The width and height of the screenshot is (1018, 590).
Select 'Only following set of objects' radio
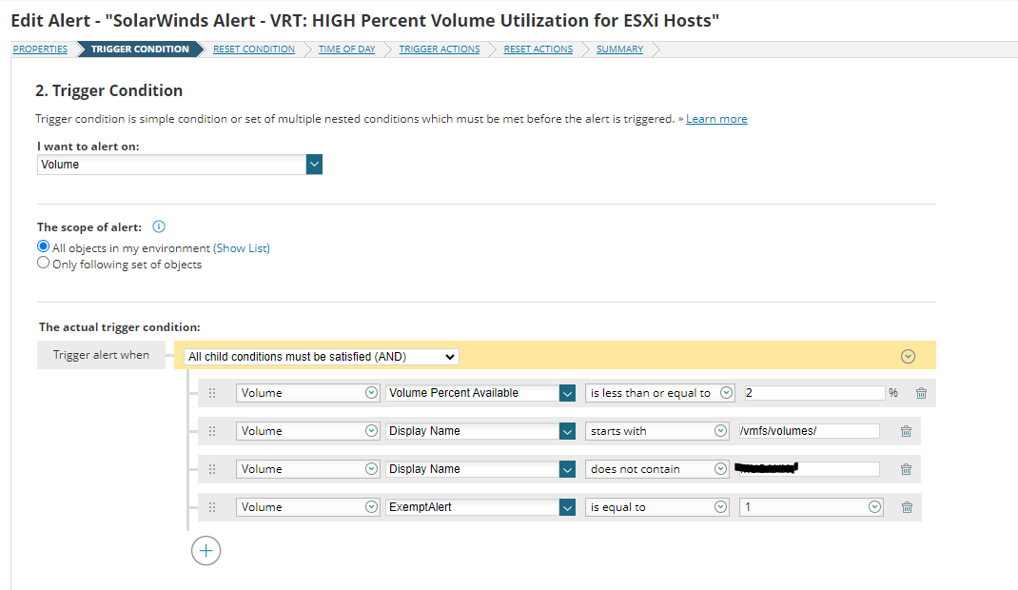click(43, 263)
